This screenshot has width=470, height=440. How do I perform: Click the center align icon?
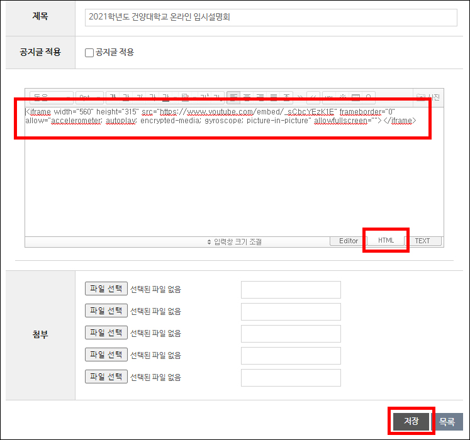tap(247, 97)
